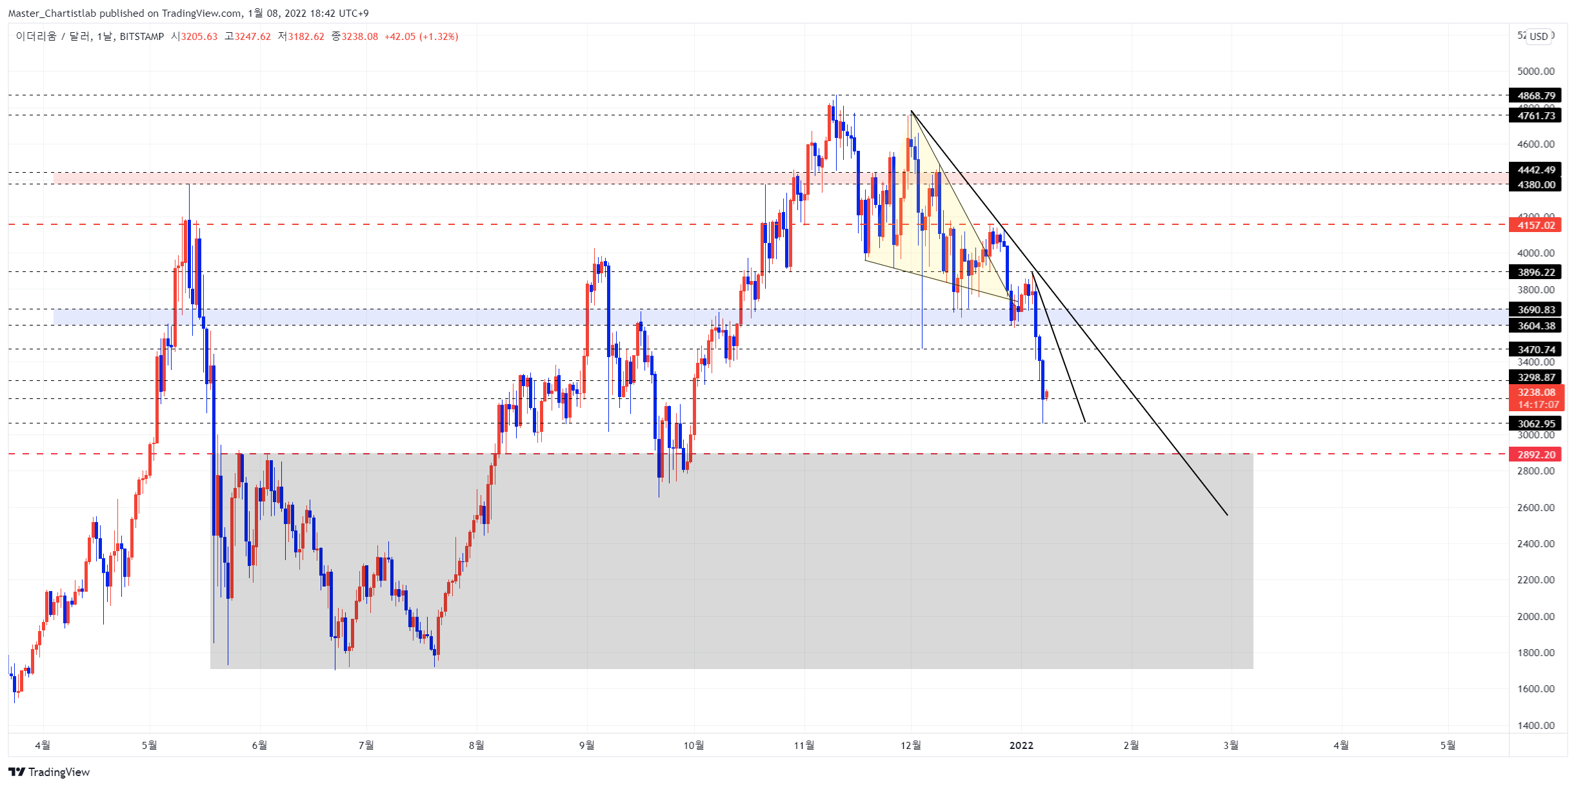Image resolution: width=1576 pixels, height=787 pixels.
Task: Click the USD currency button
Action: click(x=1539, y=36)
